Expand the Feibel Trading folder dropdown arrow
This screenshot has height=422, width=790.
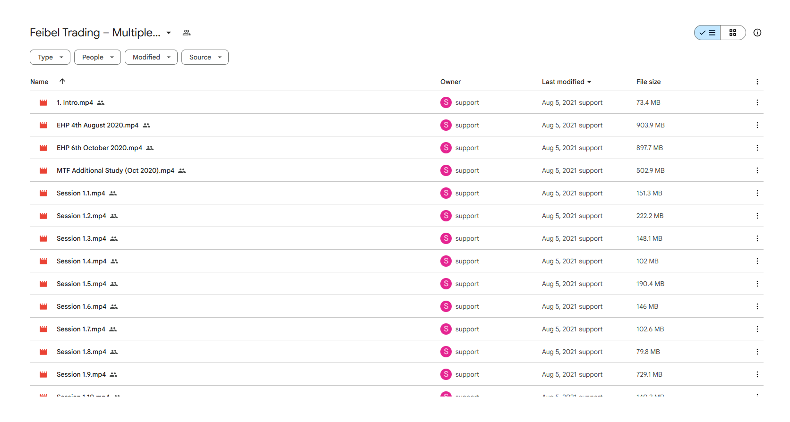tap(169, 33)
